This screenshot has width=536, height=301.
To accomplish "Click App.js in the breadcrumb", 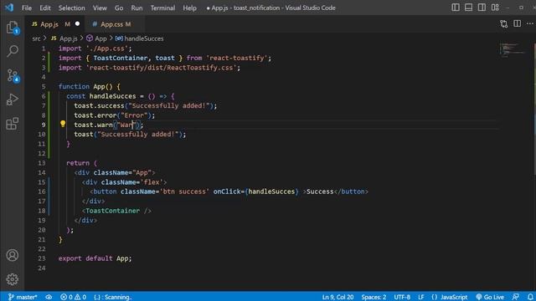I will pyautogui.click(x=68, y=38).
